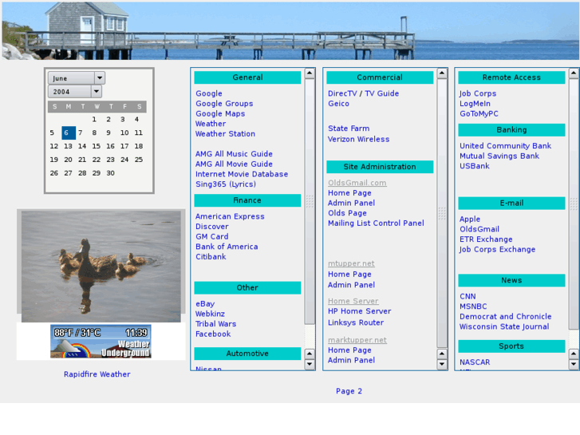
Task: Open the OldsGmail e-mail link
Action: click(x=479, y=229)
